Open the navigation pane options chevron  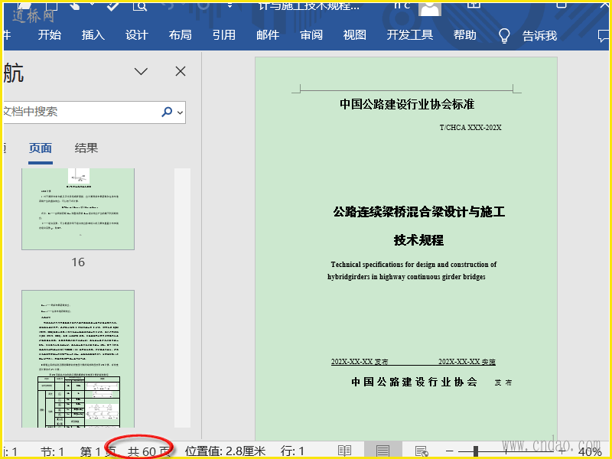click(x=141, y=71)
